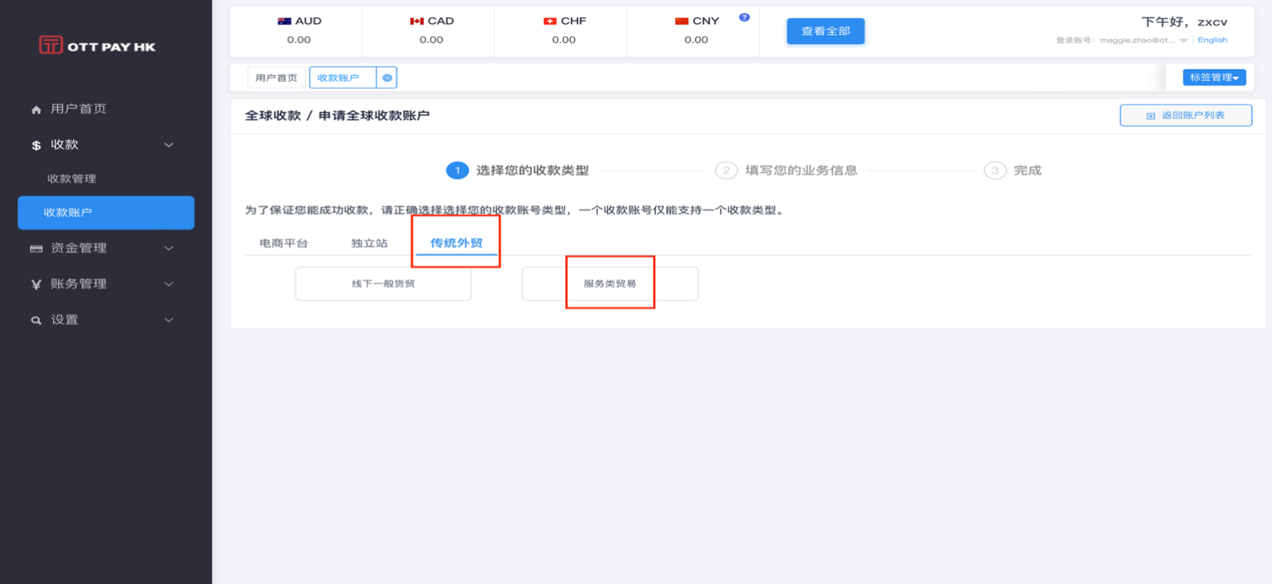
Task: Click the 下午好, zxcv greeting
Action: tap(1185, 22)
